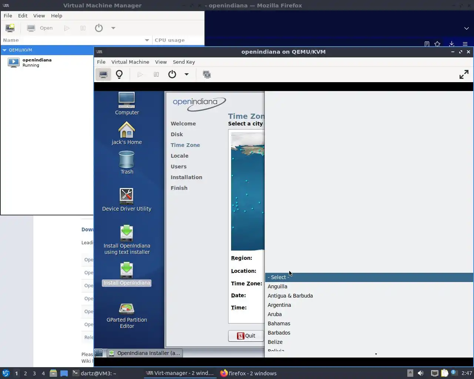Viewport: 474px width, 379px height.
Task: Open the View menu in Virtual Machine Manager
Action: tap(39, 16)
